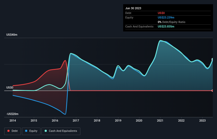217x139 pixels.
Task: Select the red debt endpoint marker at 2023
Action: 213,91
